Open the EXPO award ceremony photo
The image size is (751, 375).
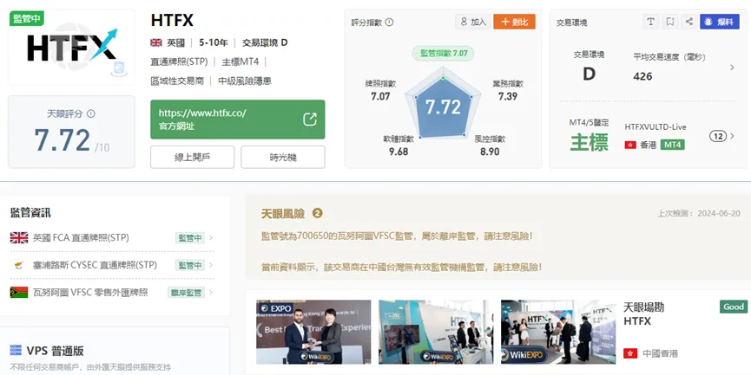(x=313, y=332)
